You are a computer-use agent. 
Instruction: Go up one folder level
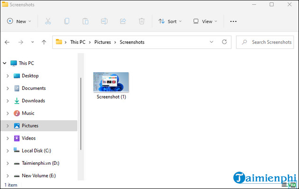(44, 42)
